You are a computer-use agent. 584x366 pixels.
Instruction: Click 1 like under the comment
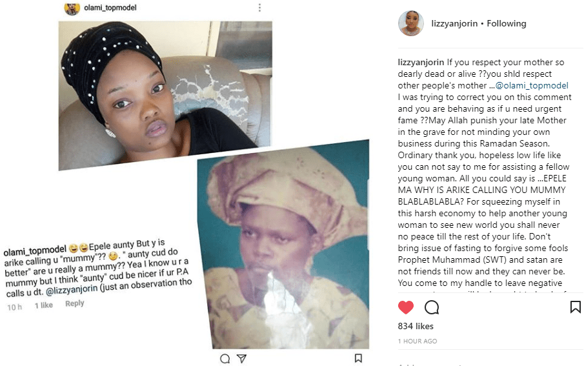pyautogui.click(x=44, y=305)
